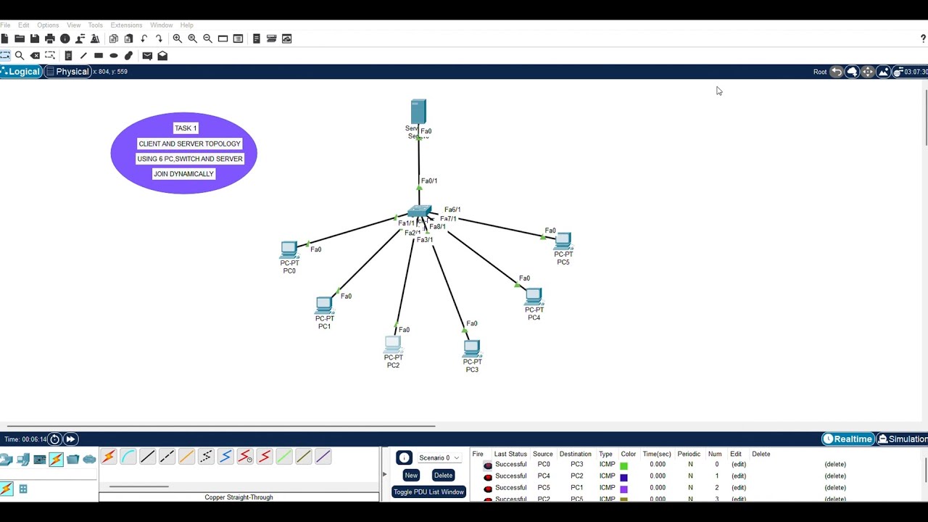Image resolution: width=928 pixels, height=522 pixels.
Task: Open the Edit menu
Action: pyautogui.click(x=24, y=25)
